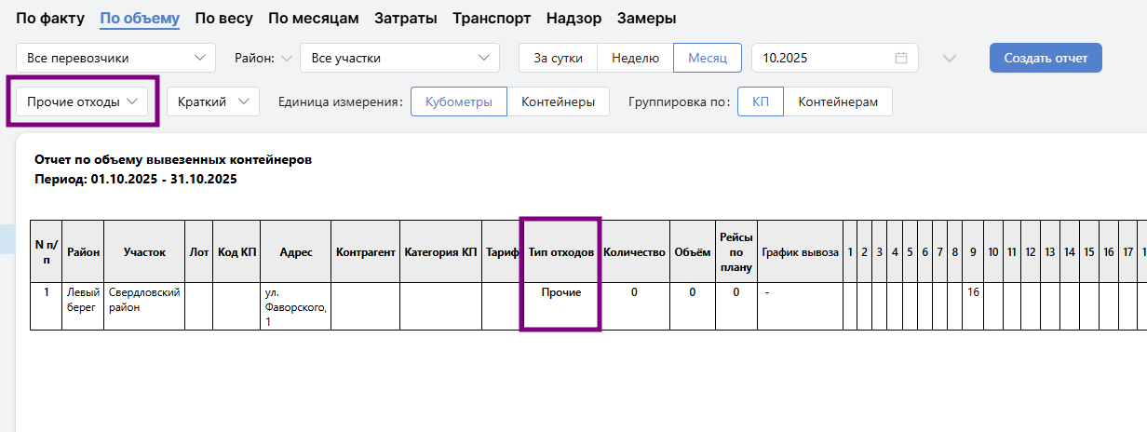
Task: Switch units to Кубометры
Action: (459, 101)
